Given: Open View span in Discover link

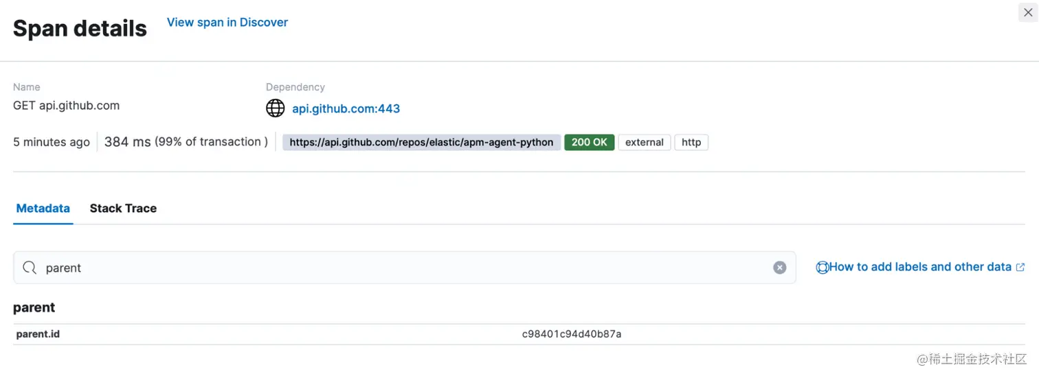Looking at the screenshot, I should click(x=227, y=22).
